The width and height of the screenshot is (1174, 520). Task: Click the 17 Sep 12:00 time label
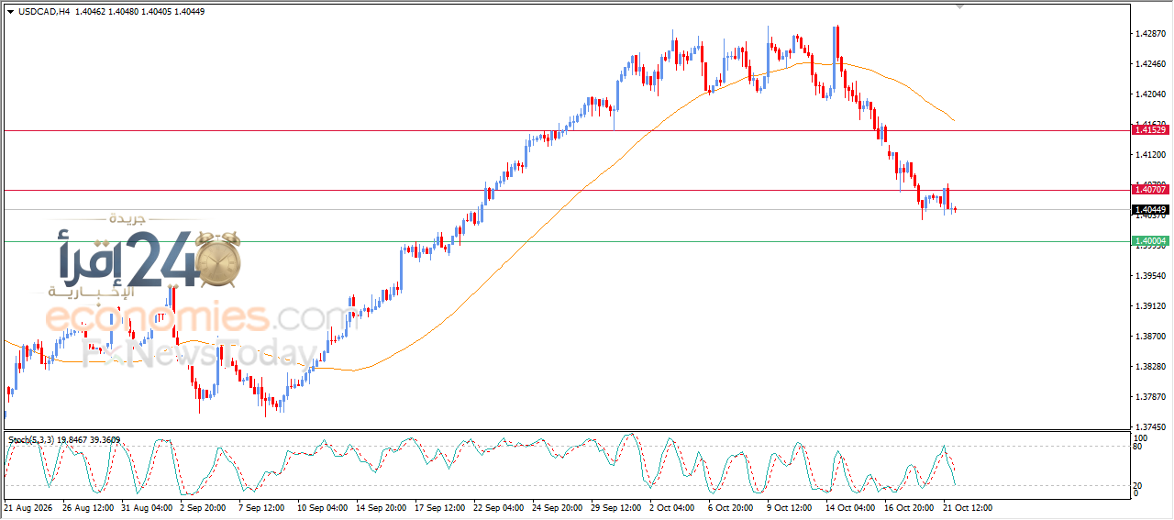pos(440,507)
